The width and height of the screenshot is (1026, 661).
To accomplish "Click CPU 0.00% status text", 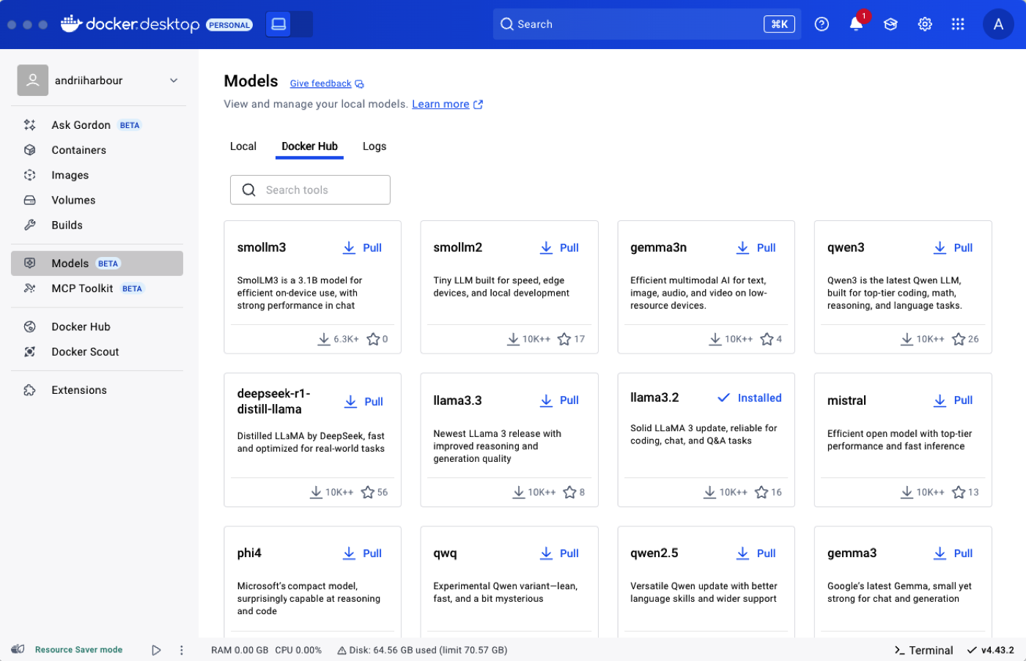I will [x=298, y=650].
